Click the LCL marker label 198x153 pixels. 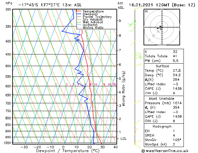(124, 139)
